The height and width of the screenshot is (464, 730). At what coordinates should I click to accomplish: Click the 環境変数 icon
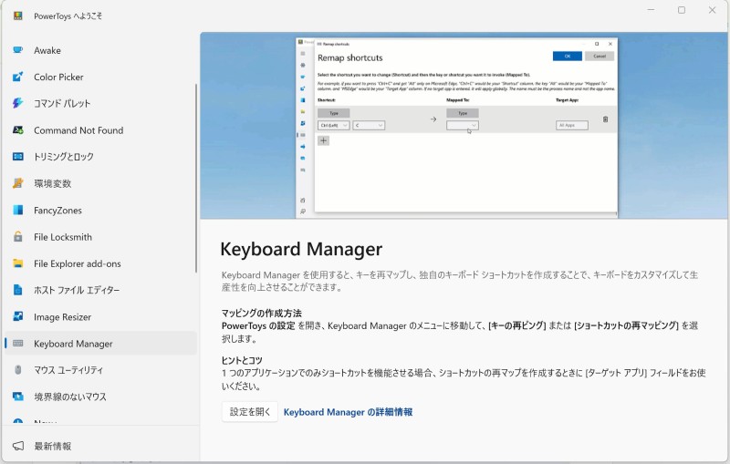pyautogui.click(x=17, y=183)
